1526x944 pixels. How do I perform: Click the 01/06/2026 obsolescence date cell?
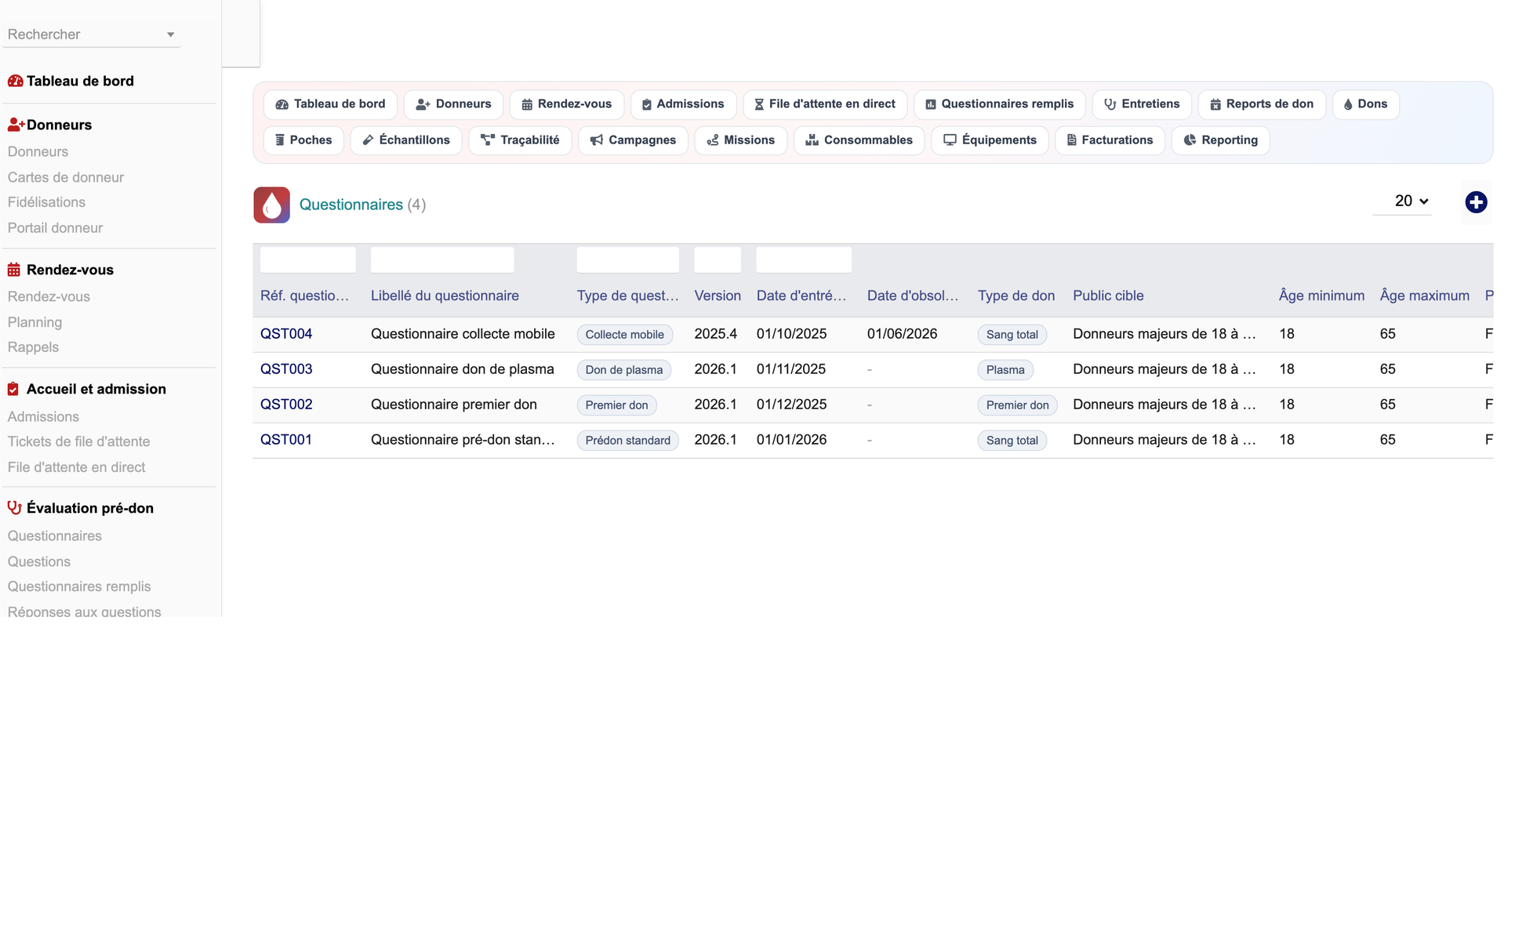point(902,334)
